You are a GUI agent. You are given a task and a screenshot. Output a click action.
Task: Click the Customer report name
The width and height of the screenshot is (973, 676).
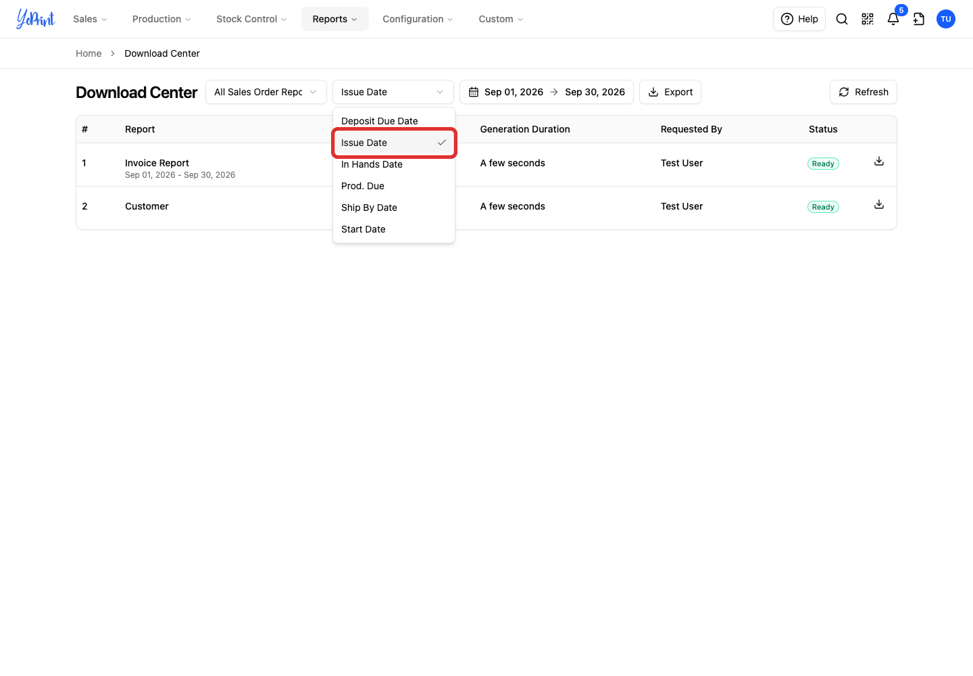(x=147, y=206)
